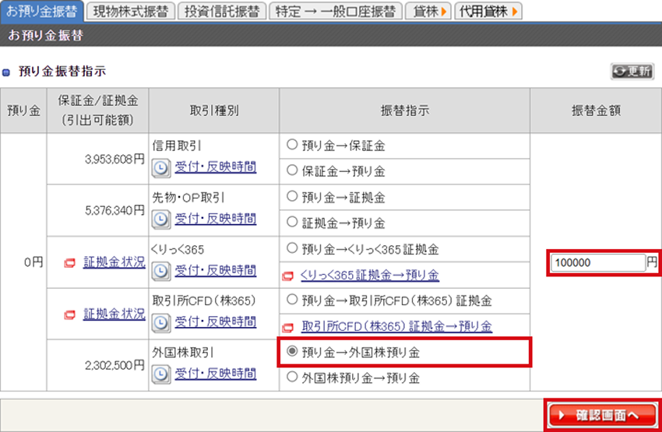The image size is (662, 432).
Task: Expand the 代用貸株 tab arrow
Action: point(515,12)
